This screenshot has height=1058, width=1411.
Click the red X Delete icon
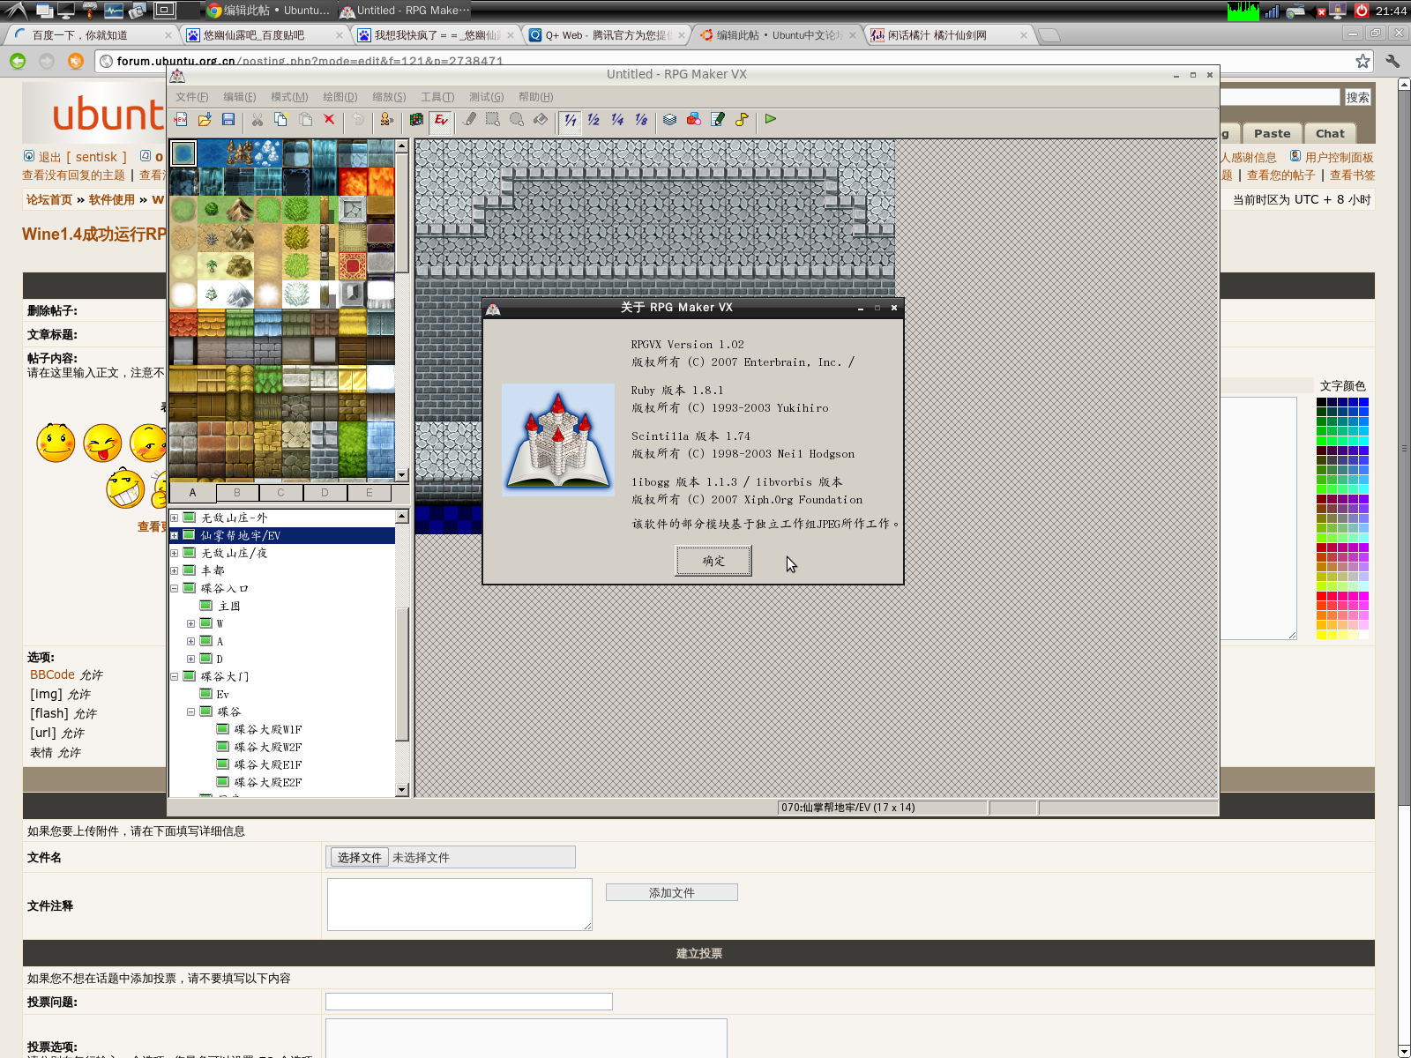tap(329, 120)
